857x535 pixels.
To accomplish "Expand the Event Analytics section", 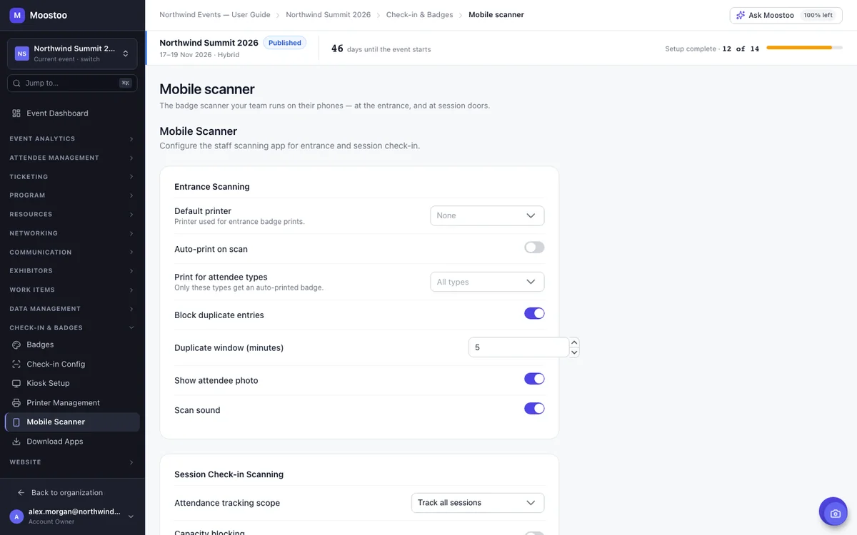I will coord(72,139).
